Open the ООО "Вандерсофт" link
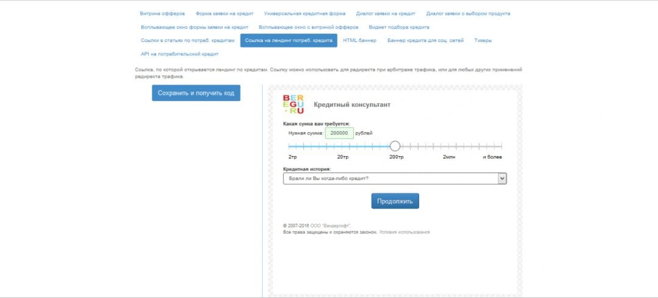 (330, 225)
